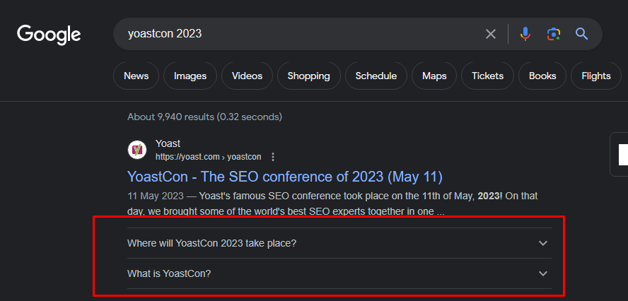Click the Google logo
Image resolution: width=628 pixels, height=301 pixels.
pyautogui.click(x=49, y=34)
